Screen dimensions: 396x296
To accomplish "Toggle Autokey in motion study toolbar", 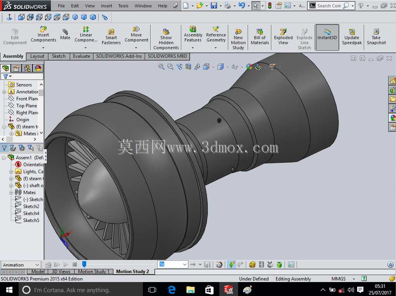I will 231,265.
